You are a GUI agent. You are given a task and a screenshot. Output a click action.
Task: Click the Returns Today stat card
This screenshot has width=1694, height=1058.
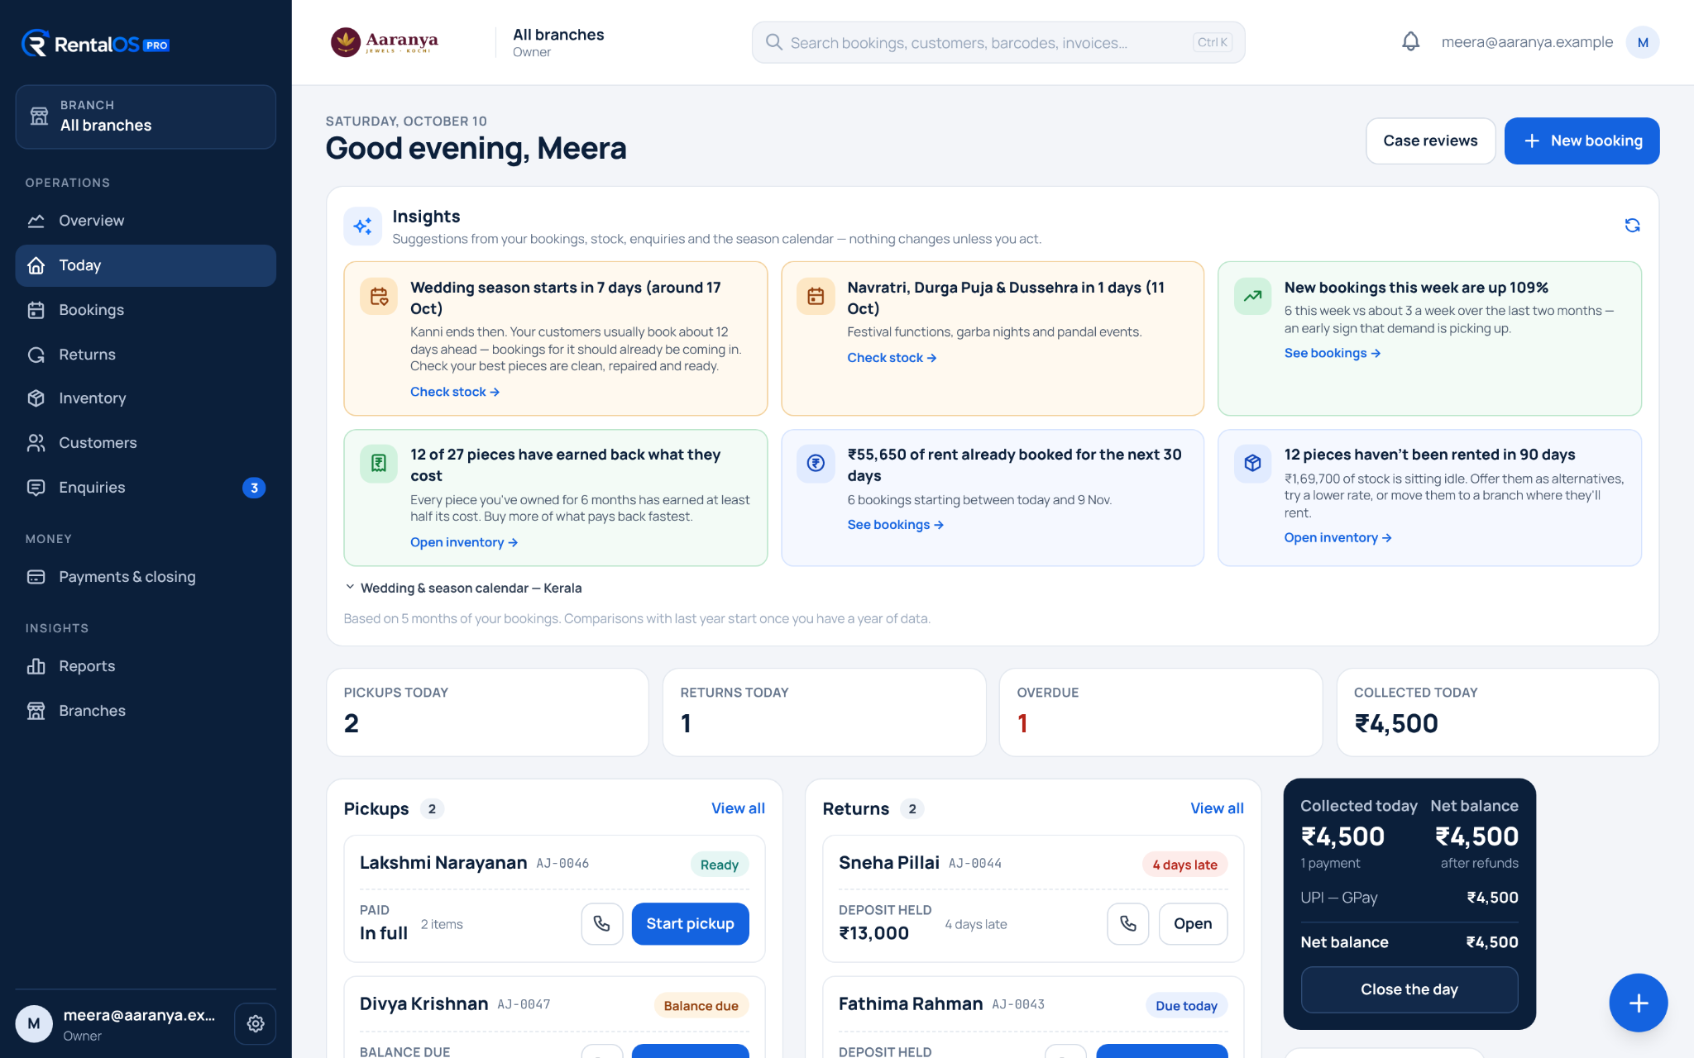click(825, 712)
